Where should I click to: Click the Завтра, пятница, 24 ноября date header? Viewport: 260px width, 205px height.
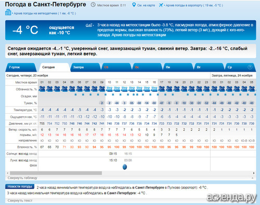pos(232,76)
